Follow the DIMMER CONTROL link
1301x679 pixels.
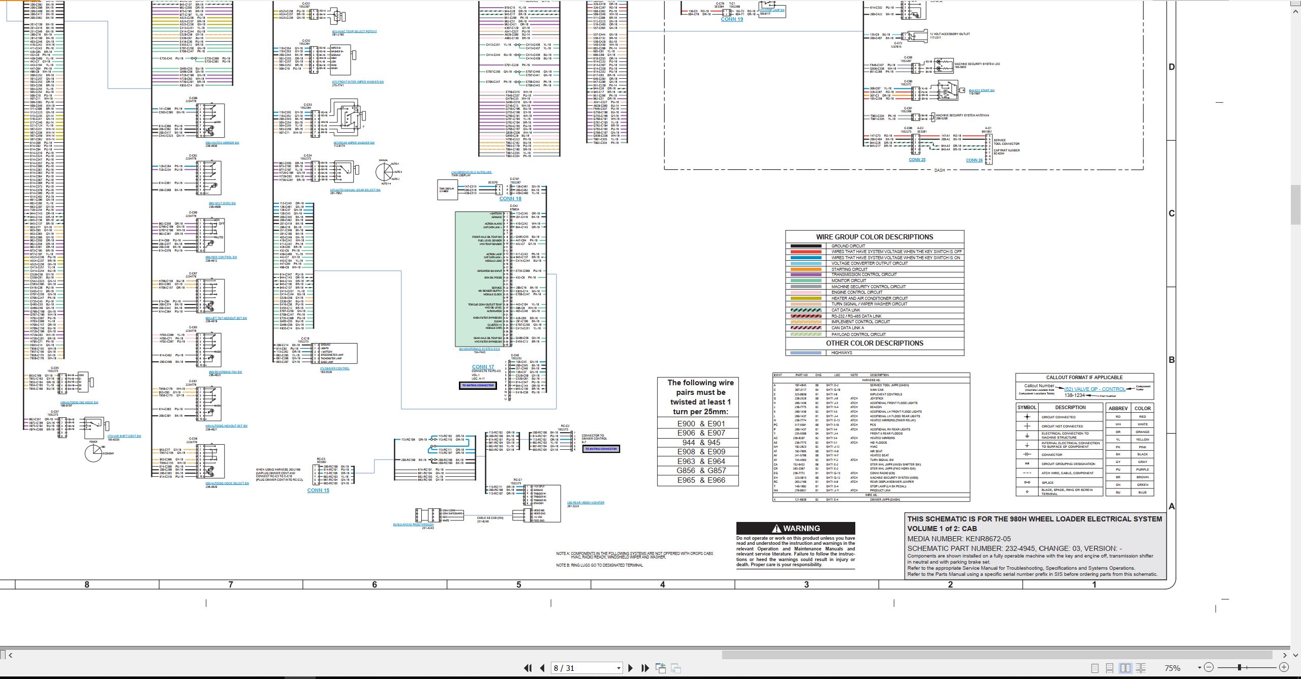[335, 368]
